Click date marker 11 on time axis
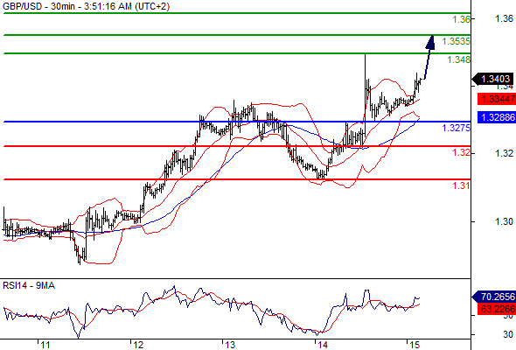The height and width of the screenshot is (350, 516). click(x=45, y=345)
